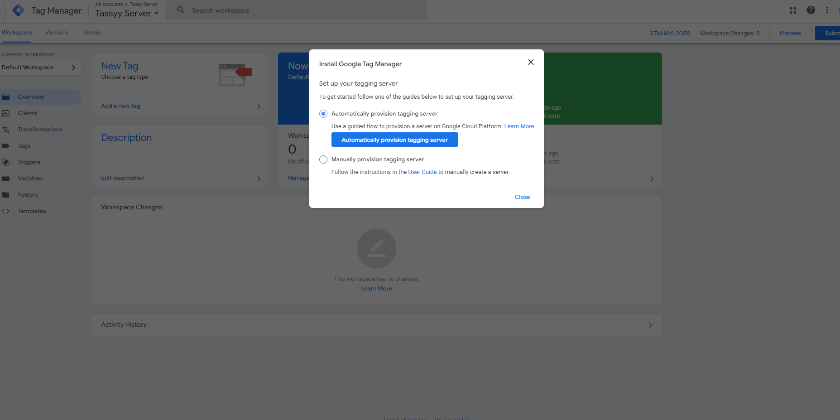Open Clients in the sidebar

click(27, 113)
